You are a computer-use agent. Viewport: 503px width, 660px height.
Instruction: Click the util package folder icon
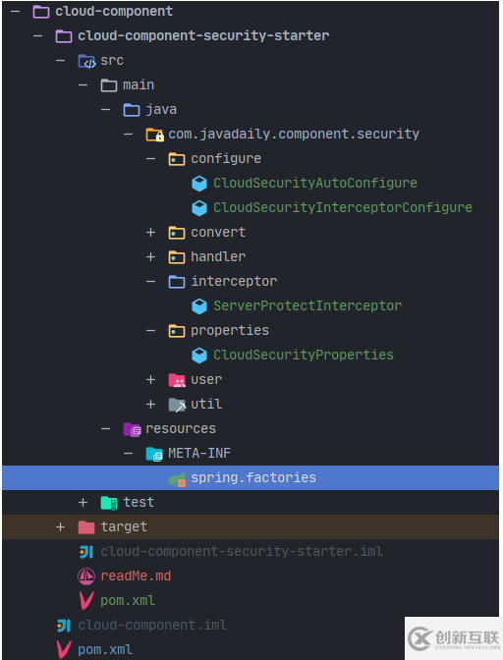pos(177,405)
